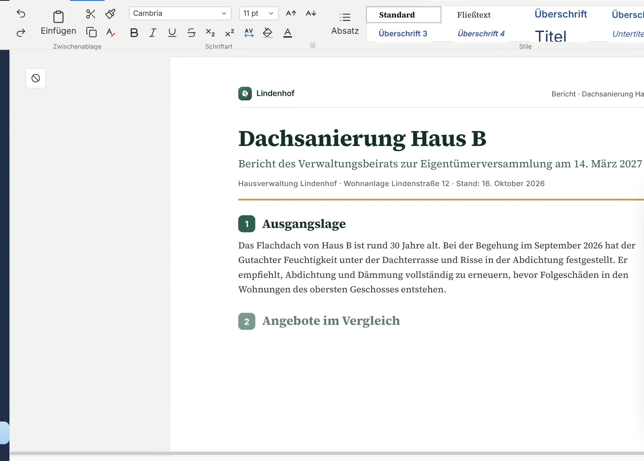The width and height of the screenshot is (644, 461).
Task: Open the Absatz paragraph options
Action: coord(345,23)
